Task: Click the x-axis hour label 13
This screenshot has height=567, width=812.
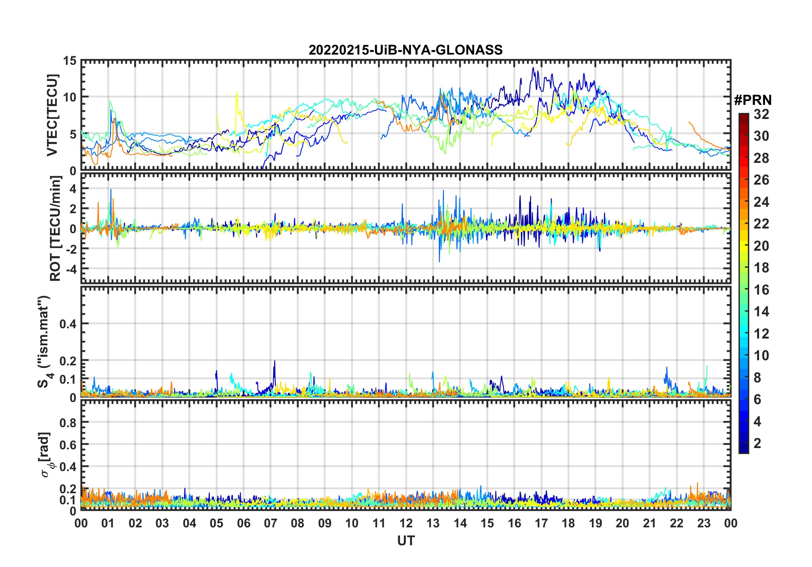Action: click(433, 524)
